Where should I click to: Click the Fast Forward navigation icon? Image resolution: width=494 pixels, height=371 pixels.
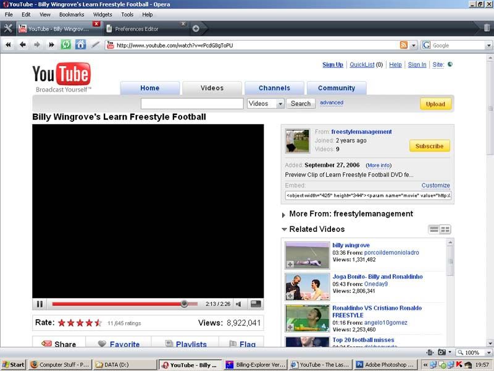click(51, 45)
